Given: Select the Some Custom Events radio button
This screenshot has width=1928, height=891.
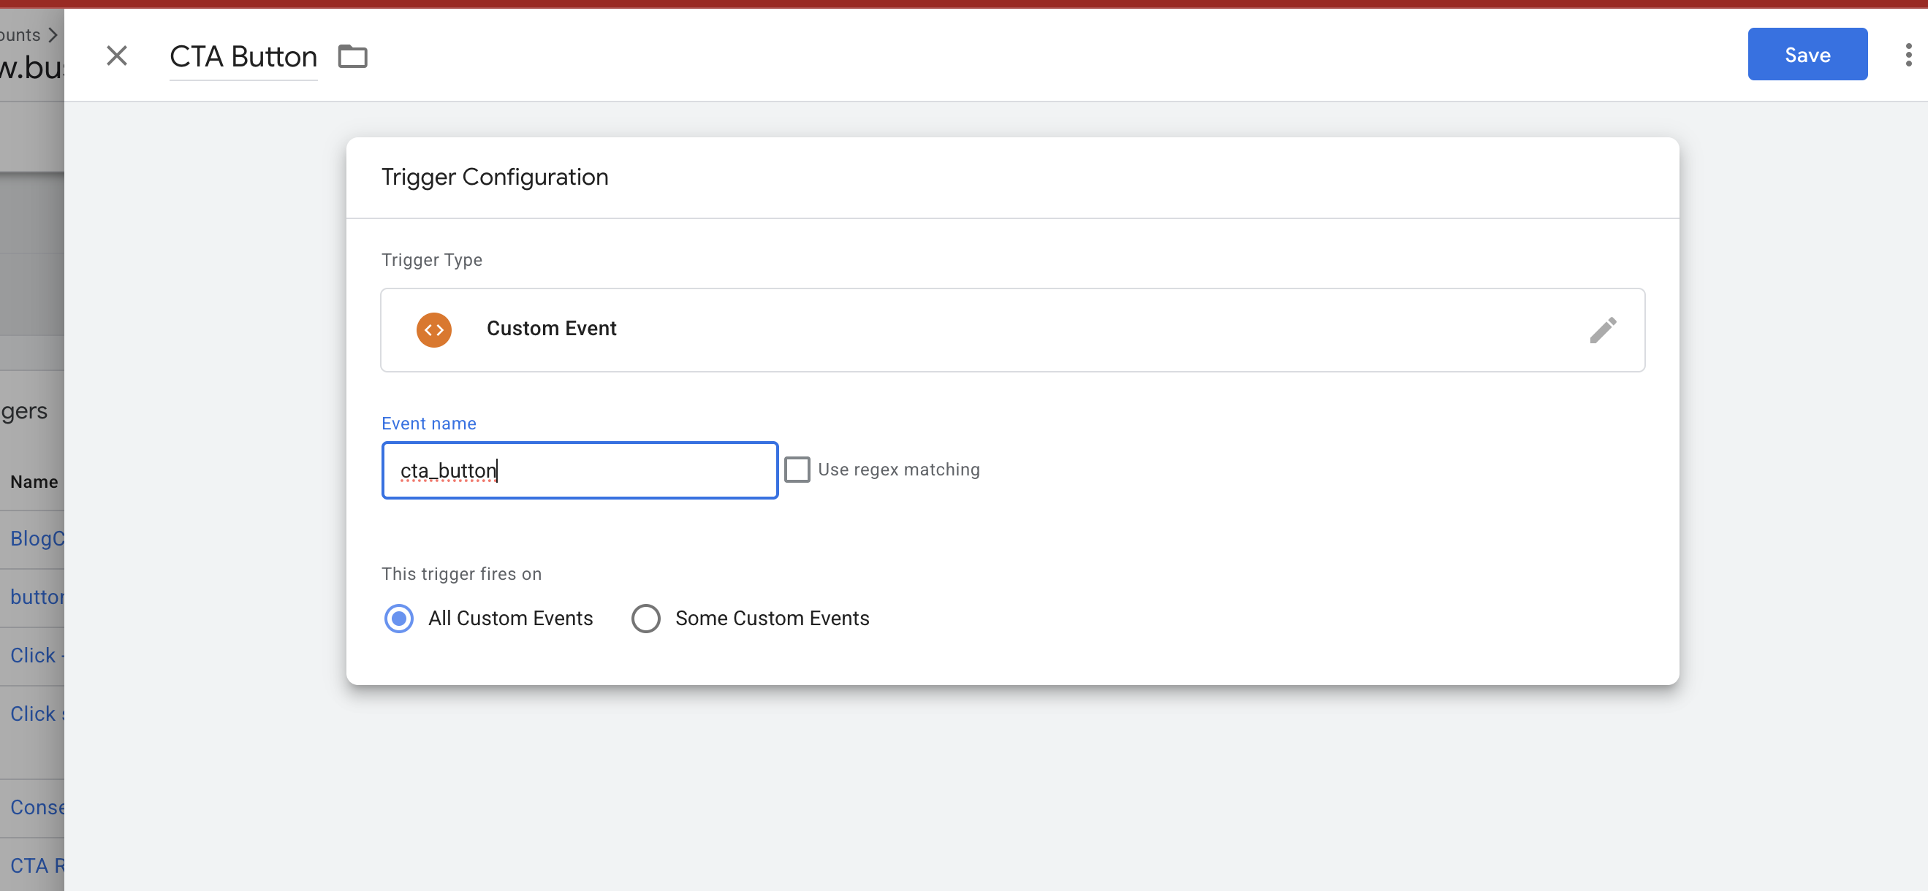Looking at the screenshot, I should (646, 618).
